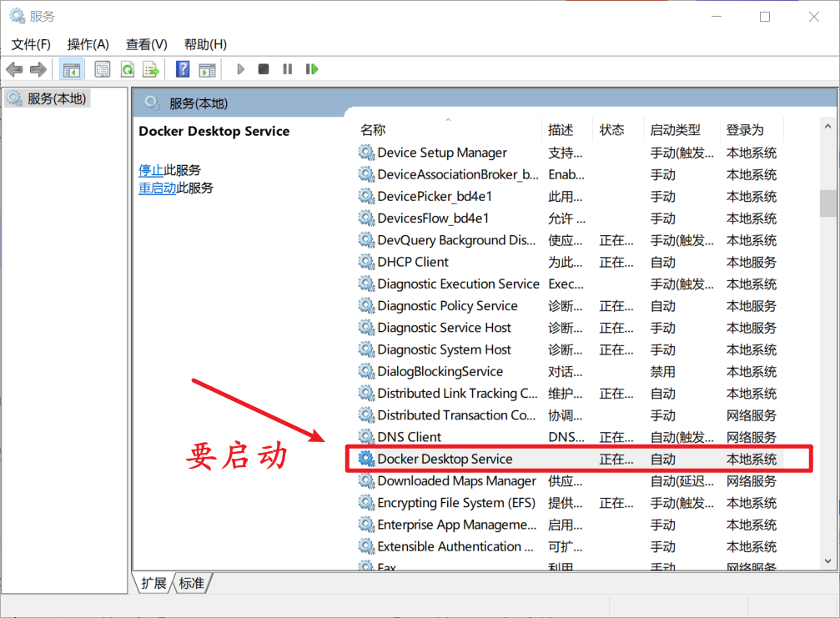Open the Properties toolbar icon
Screen dimensions: 840x618
point(102,69)
